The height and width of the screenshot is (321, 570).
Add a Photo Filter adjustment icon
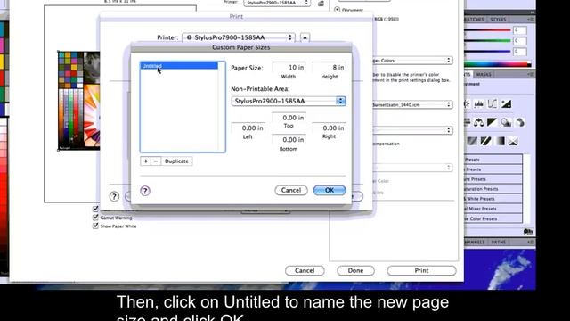506,123
